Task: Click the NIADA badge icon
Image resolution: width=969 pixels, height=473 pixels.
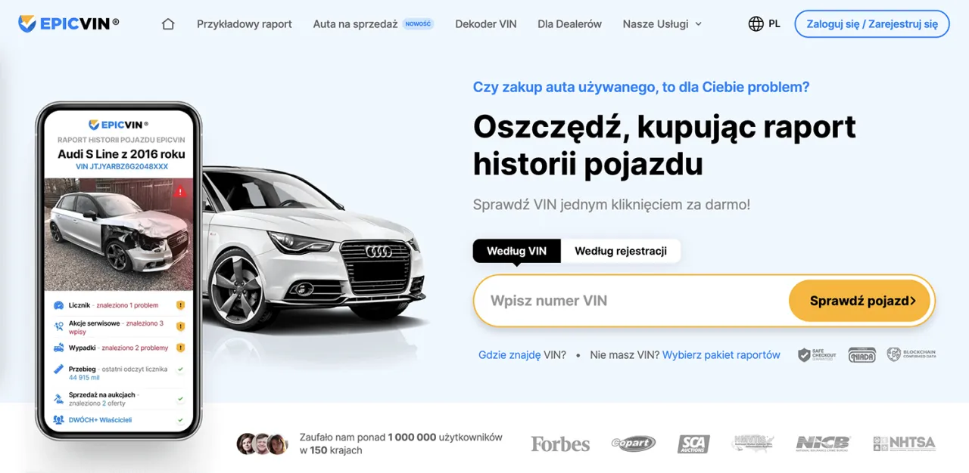Action: (862, 354)
